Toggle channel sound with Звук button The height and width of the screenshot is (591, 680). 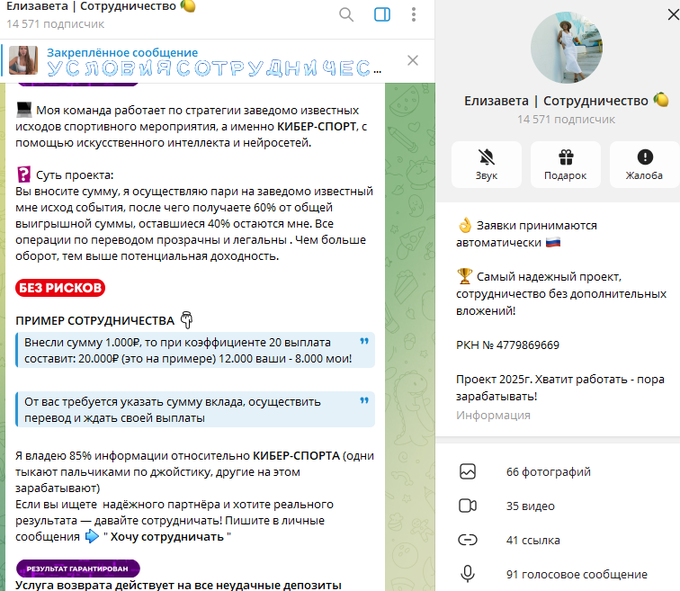click(x=486, y=165)
